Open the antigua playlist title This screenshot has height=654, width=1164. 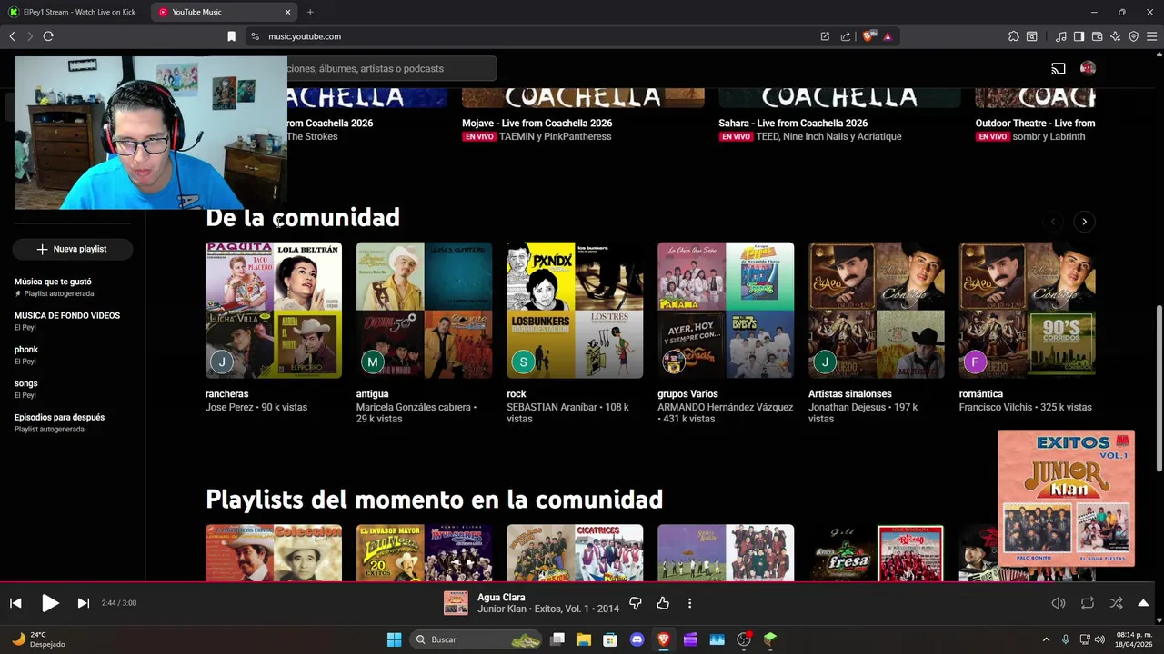(x=372, y=394)
